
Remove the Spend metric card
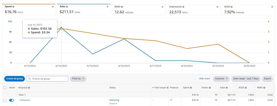53,7
